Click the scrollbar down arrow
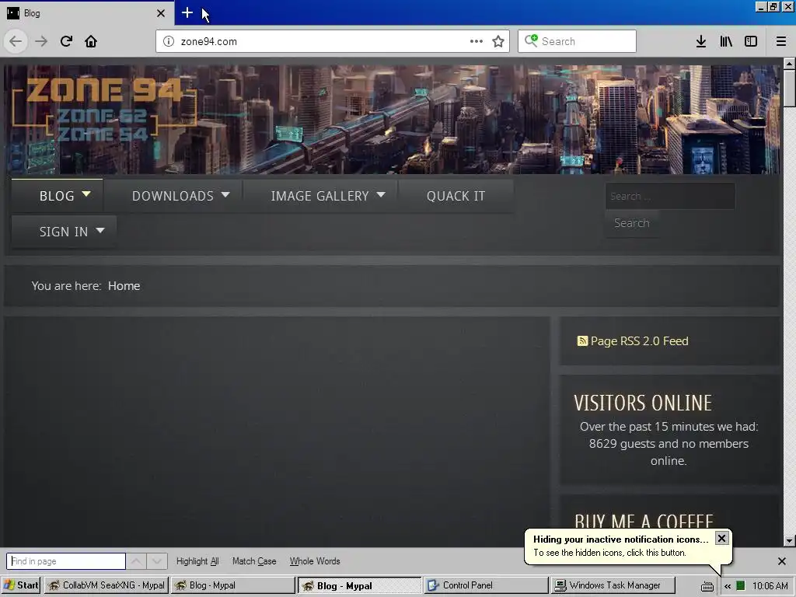The image size is (796, 597). point(789,541)
